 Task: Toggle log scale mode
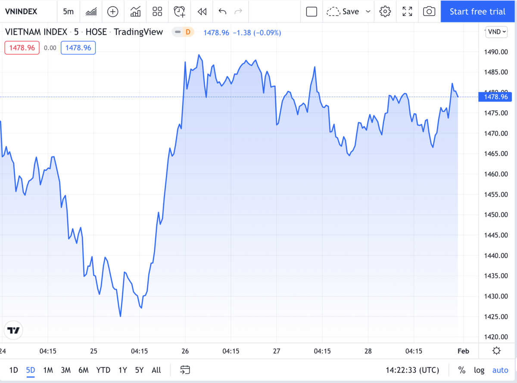click(x=479, y=370)
